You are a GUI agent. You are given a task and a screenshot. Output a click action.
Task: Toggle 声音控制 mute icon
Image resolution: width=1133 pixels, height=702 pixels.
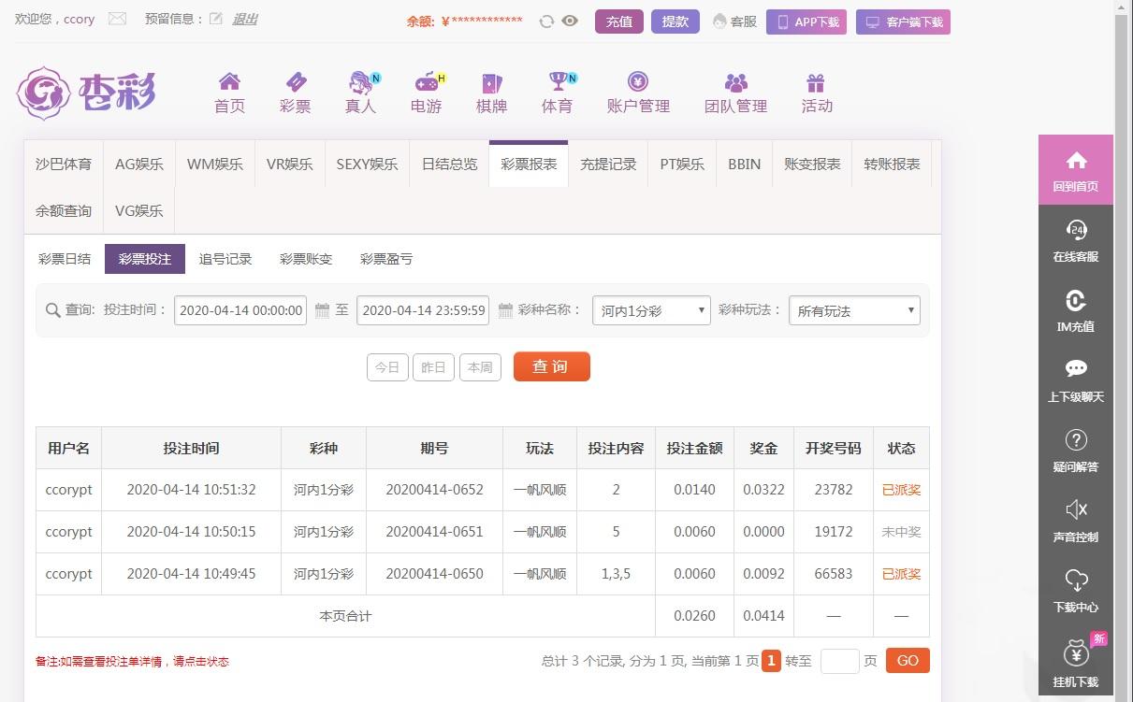(1076, 509)
